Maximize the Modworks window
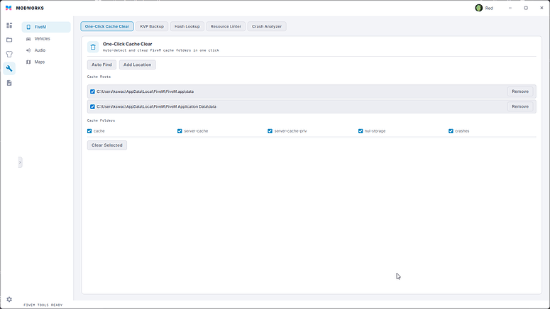Image resolution: width=550 pixels, height=309 pixels. (x=526, y=8)
